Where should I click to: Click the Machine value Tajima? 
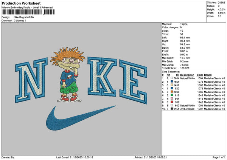coord(184,24)
